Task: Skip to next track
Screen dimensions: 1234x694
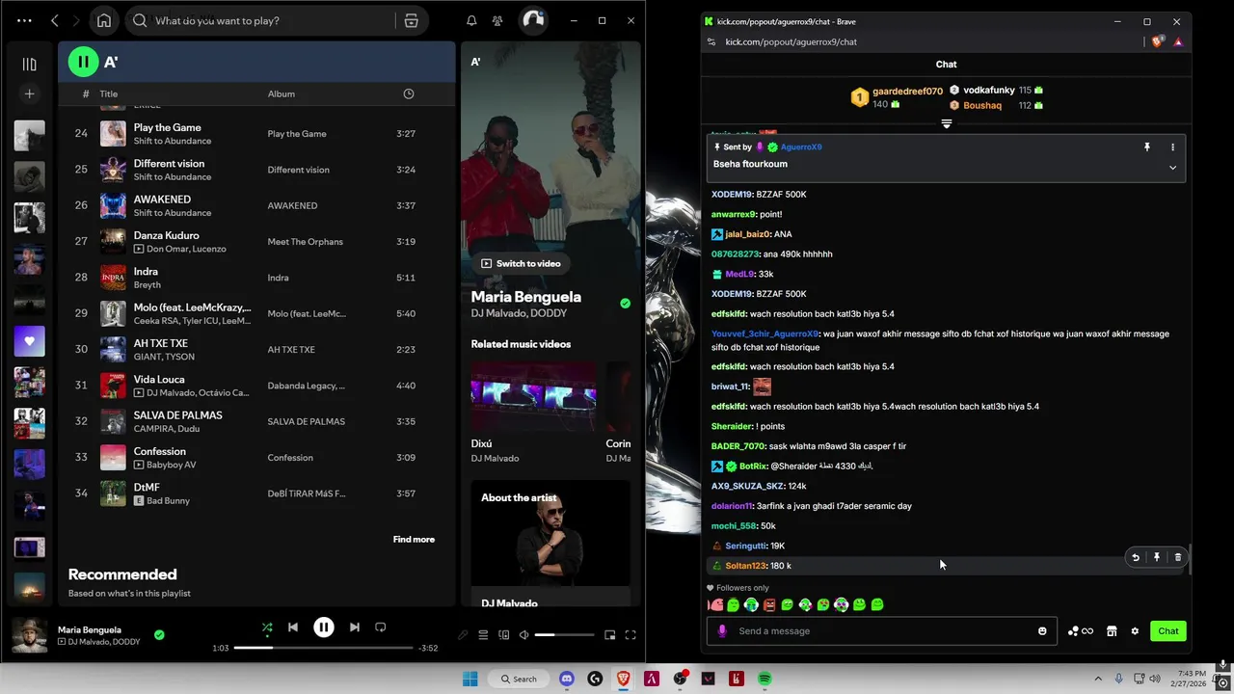Action: coord(355,627)
